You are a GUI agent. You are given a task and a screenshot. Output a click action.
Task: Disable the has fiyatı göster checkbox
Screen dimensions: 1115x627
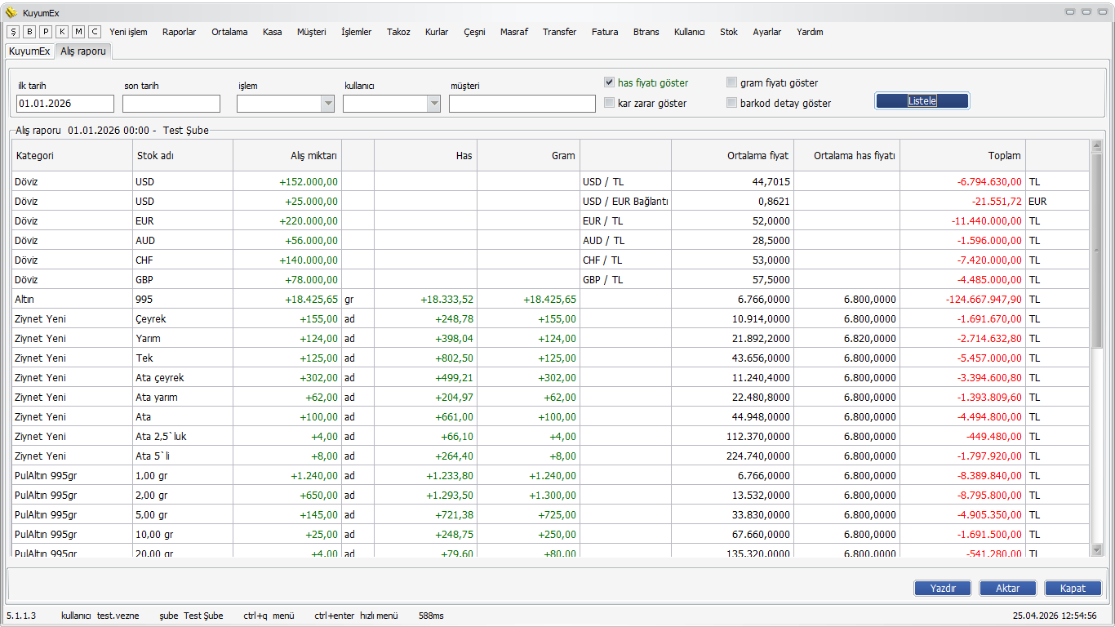(x=609, y=82)
